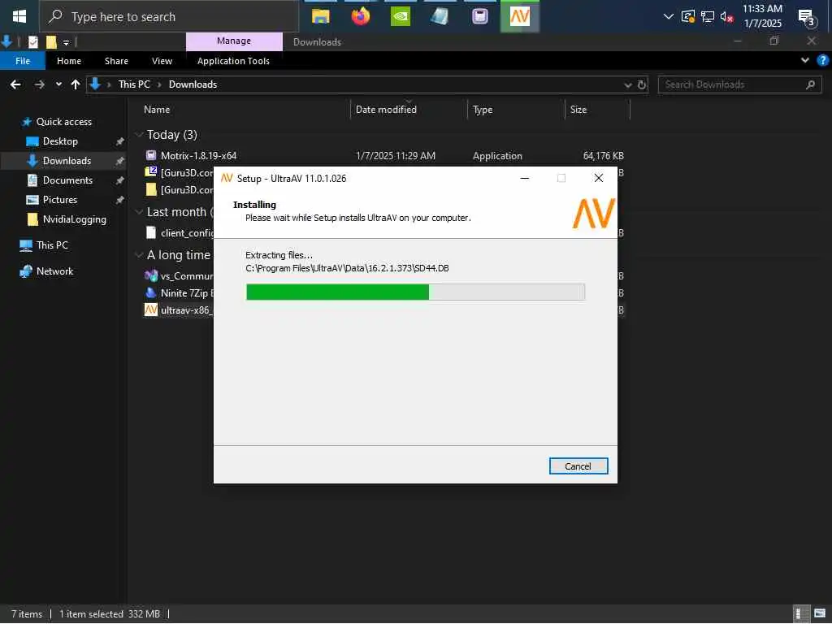Minimize the UltraAV Setup window

pyautogui.click(x=524, y=178)
